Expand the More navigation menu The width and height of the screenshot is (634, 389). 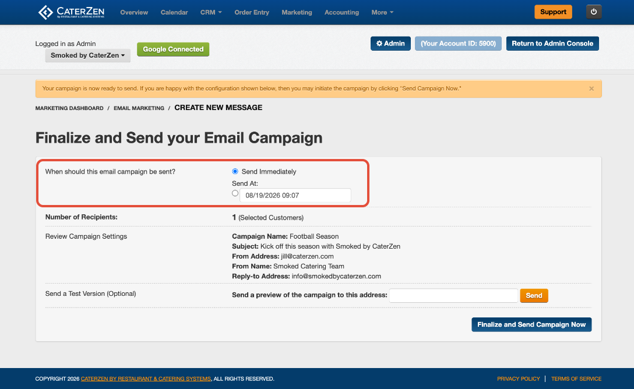pos(382,13)
